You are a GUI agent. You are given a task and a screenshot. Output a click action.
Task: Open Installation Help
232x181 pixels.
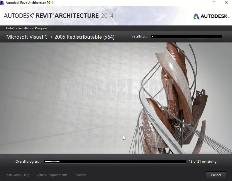pos(17,175)
